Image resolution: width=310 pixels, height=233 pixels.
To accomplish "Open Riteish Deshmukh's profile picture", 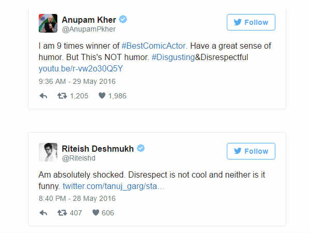I will (x=48, y=152).
